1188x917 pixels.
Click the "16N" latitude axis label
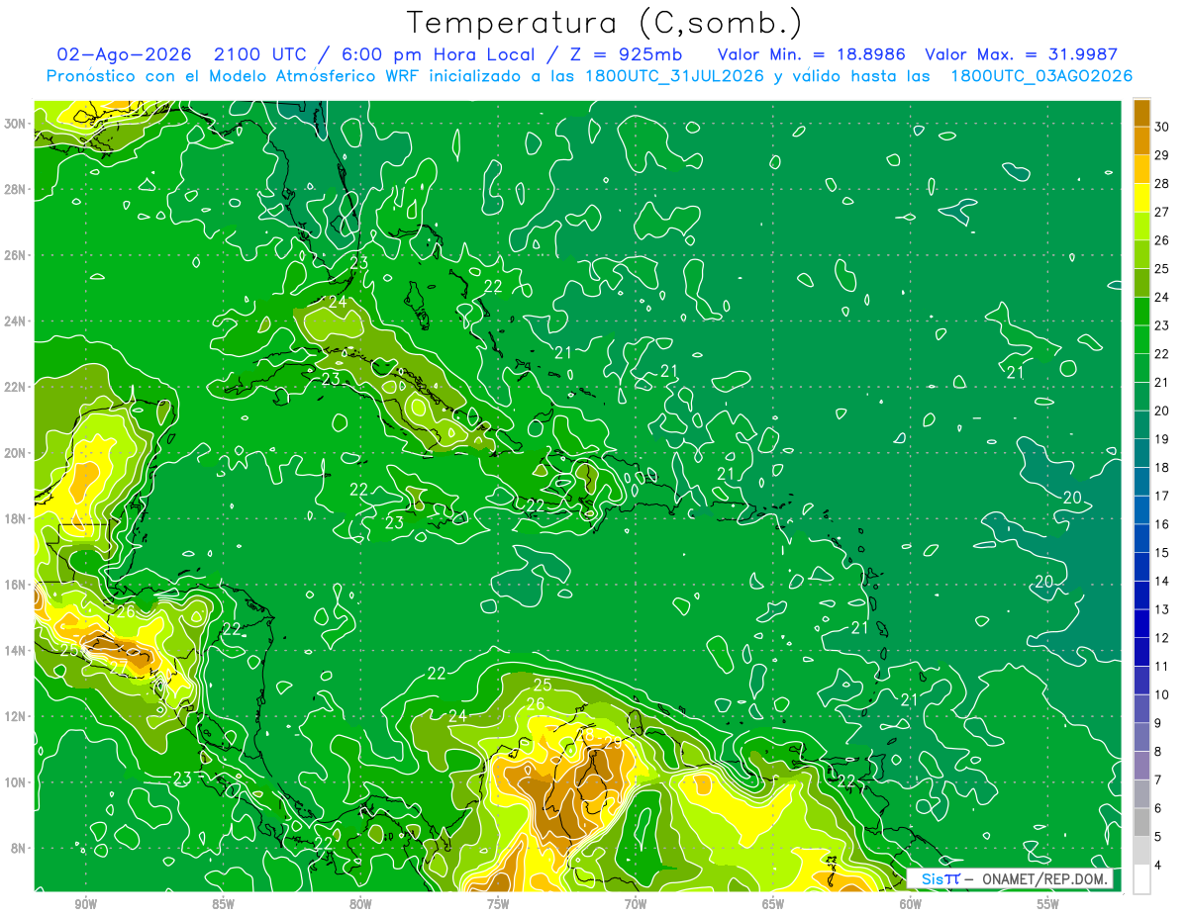point(15,585)
